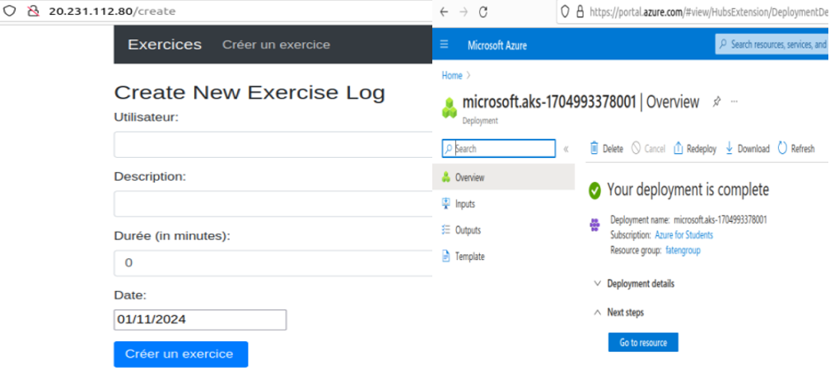
Task: Click the browser reload icon
Action: 483,12
